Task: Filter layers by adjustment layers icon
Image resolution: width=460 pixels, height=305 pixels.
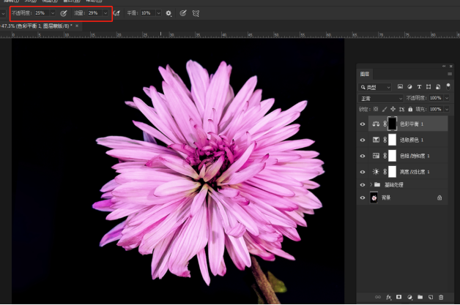Action: pos(409,87)
